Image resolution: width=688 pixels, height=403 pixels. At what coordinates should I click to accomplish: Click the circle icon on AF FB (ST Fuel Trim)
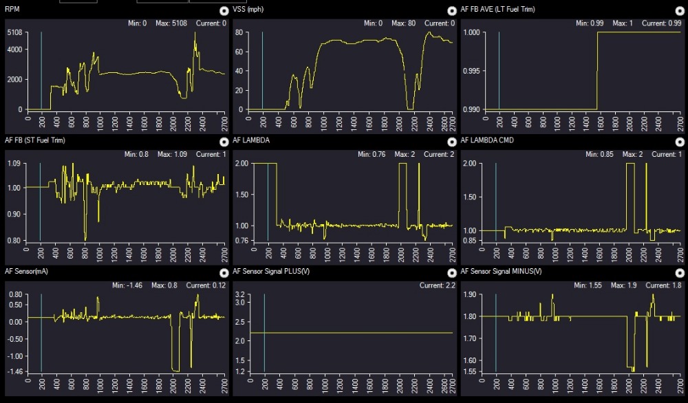224,142
